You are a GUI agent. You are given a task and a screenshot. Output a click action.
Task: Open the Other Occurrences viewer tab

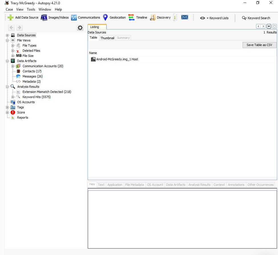pyautogui.click(x=260, y=185)
